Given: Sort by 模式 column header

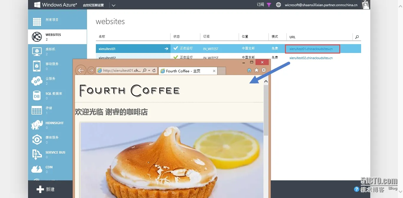Looking at the screenshot, I should [x=275, y=36].
